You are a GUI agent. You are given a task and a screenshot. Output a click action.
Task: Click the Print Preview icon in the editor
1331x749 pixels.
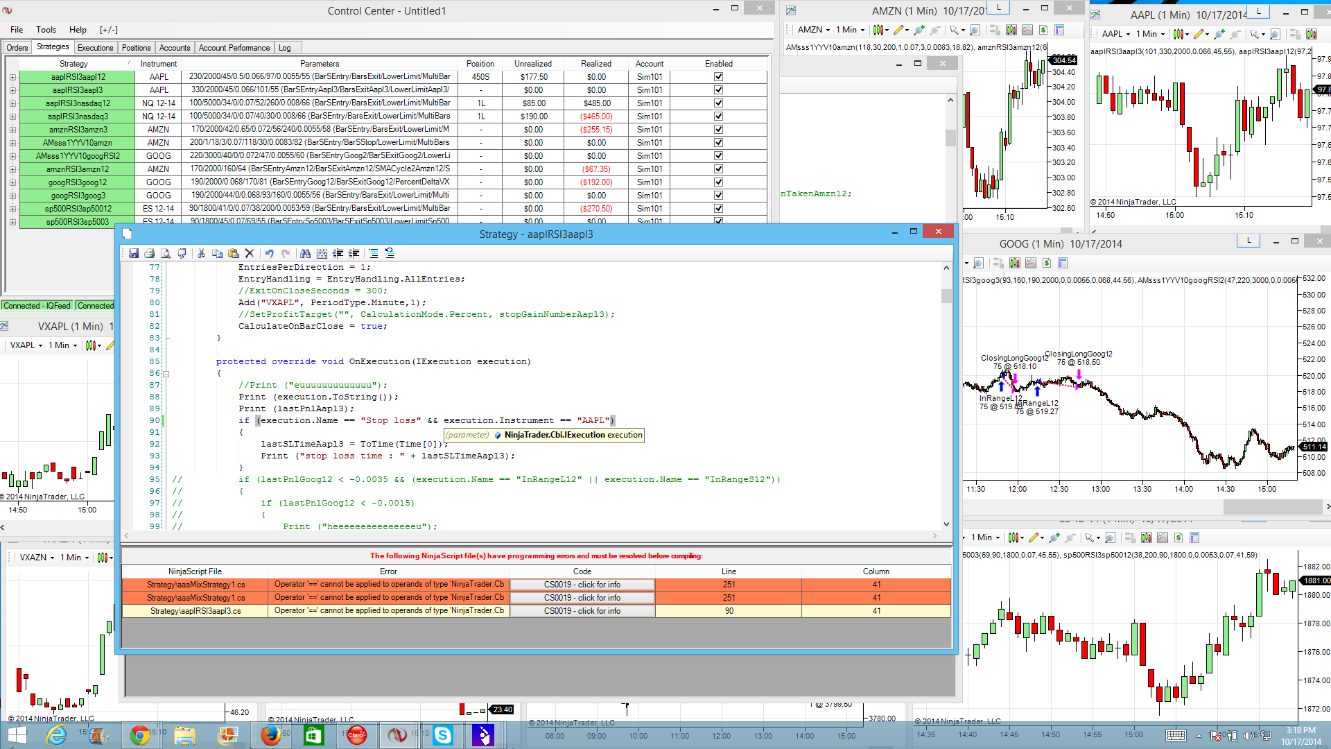point(166,254)
